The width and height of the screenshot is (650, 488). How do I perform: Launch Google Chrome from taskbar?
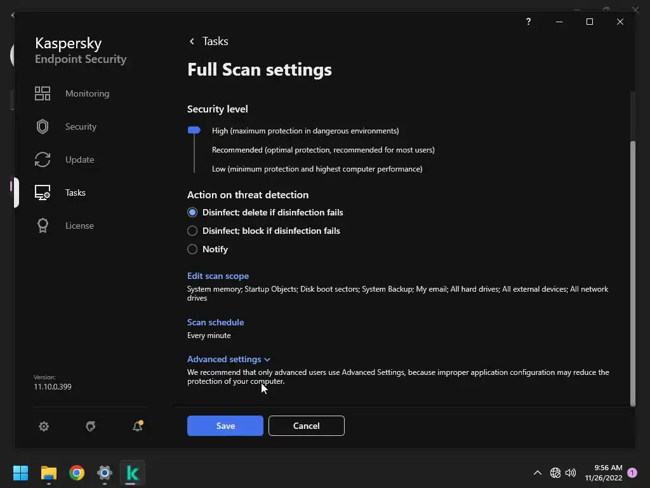[77, 473]
